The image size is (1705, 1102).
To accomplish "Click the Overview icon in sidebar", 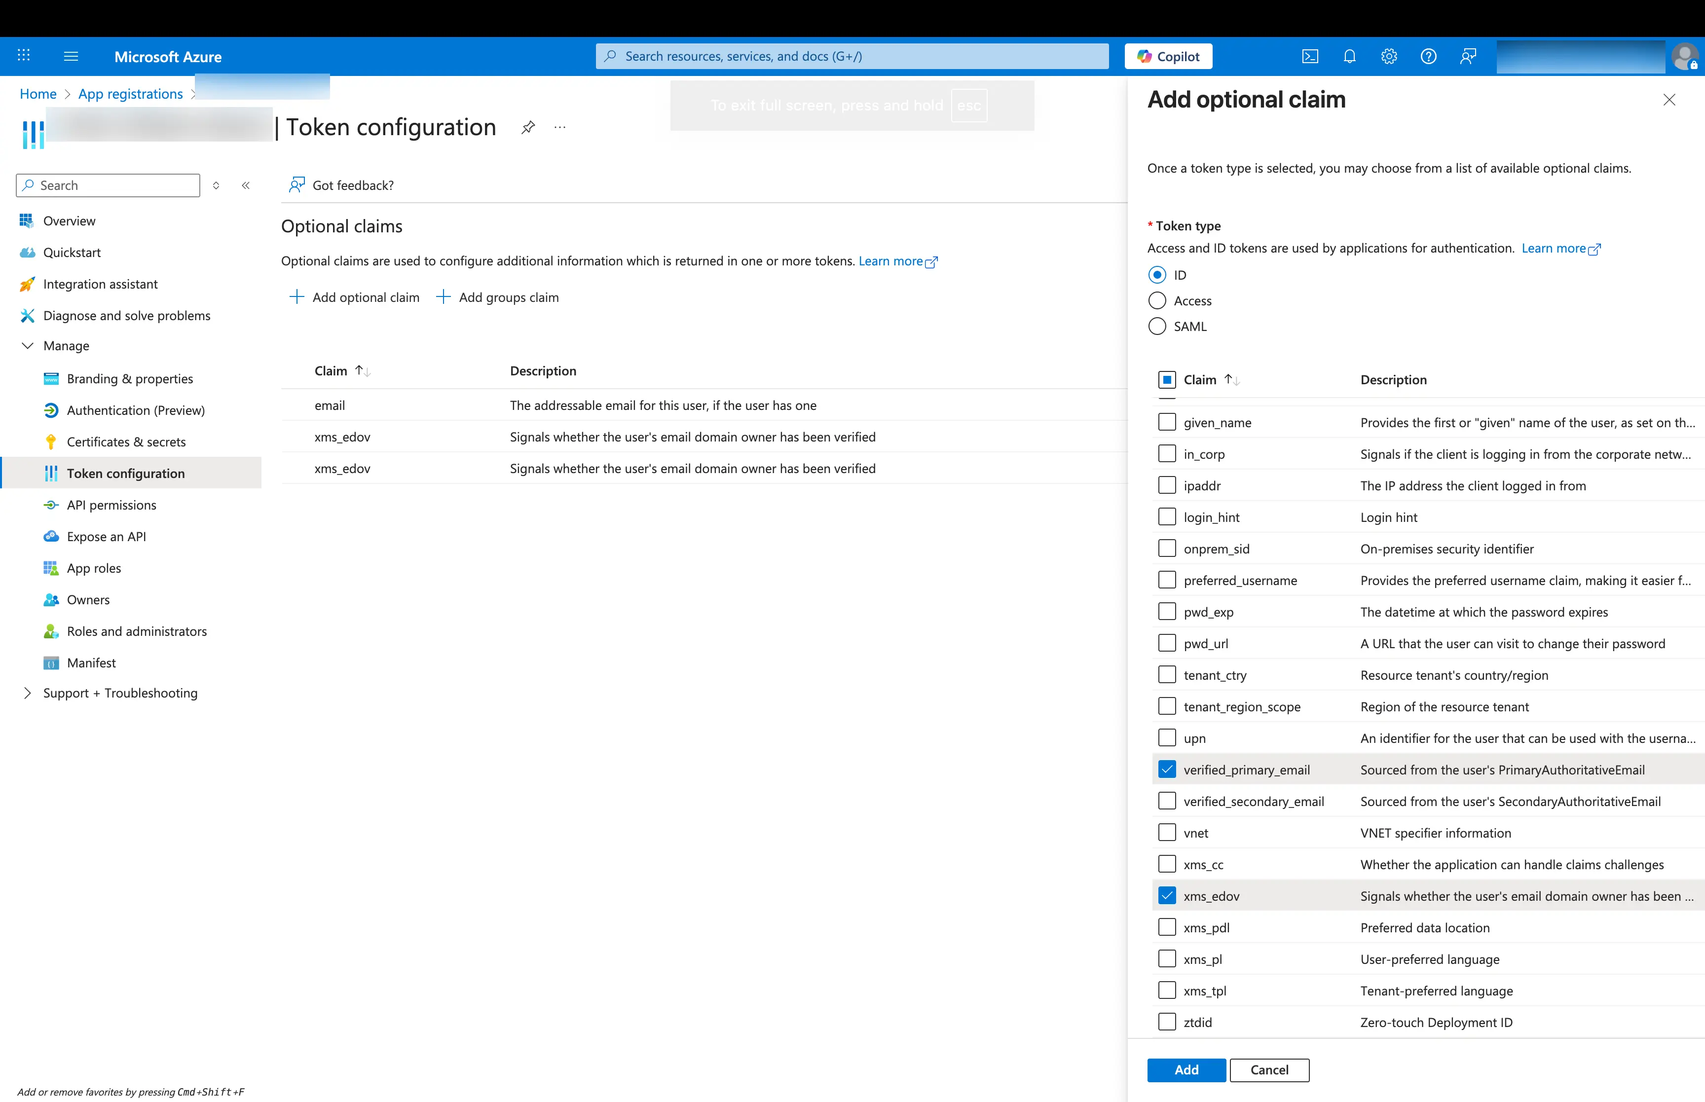I will (x=27, y=220).
